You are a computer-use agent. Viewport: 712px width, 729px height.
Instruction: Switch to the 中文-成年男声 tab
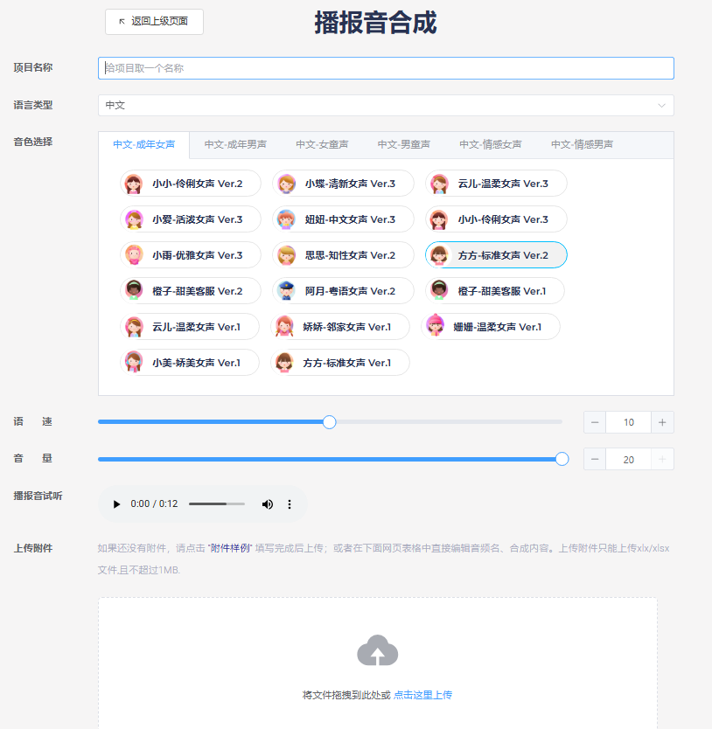pos(234,142)
